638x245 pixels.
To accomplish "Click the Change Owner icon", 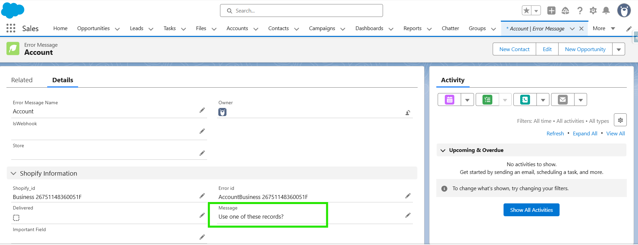I will tap(408, 113).
